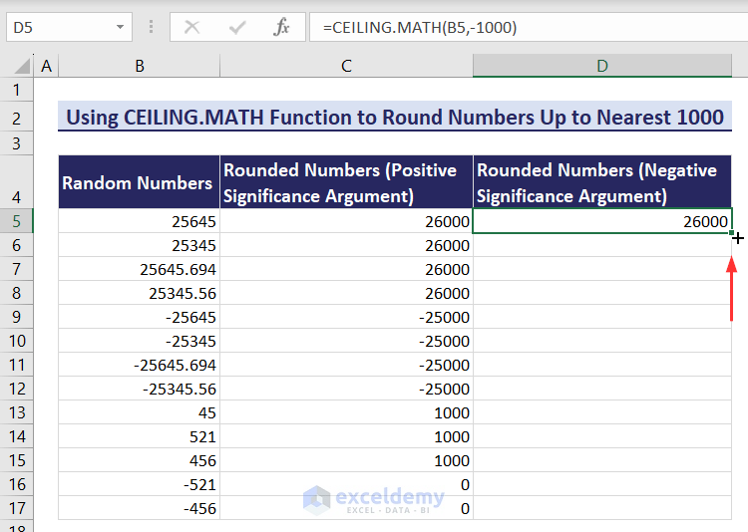Click the Cancel (X) formula bar icon

click(x=192, y=28)
